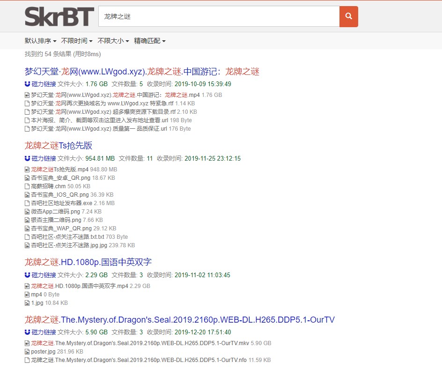The height and width of the screenshot is (369, 442).
Task: Click magnet icon of first search result
Action: (27, 84)
